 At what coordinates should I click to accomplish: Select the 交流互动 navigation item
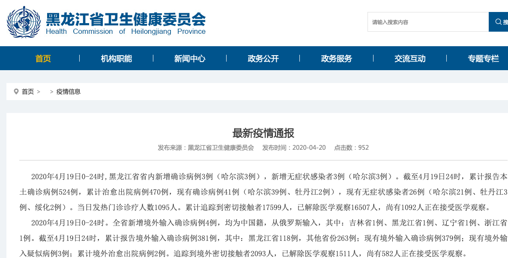410,59
